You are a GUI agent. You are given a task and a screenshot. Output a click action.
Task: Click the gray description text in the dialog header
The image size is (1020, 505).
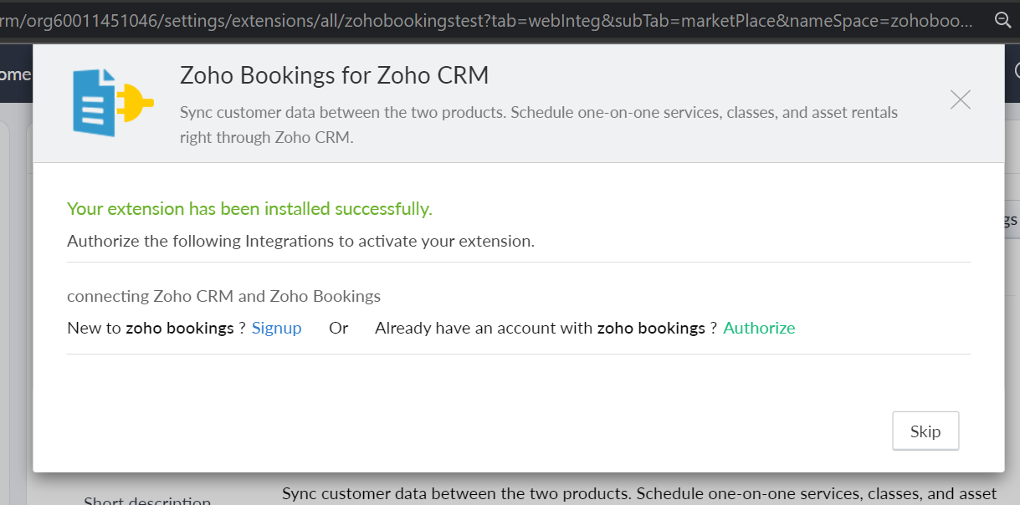click(x=538, y=125)
